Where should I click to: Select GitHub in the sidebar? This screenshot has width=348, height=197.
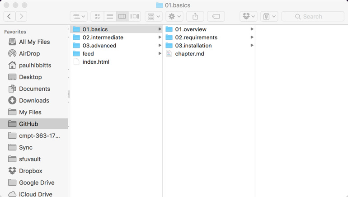(x=34, y=124)
